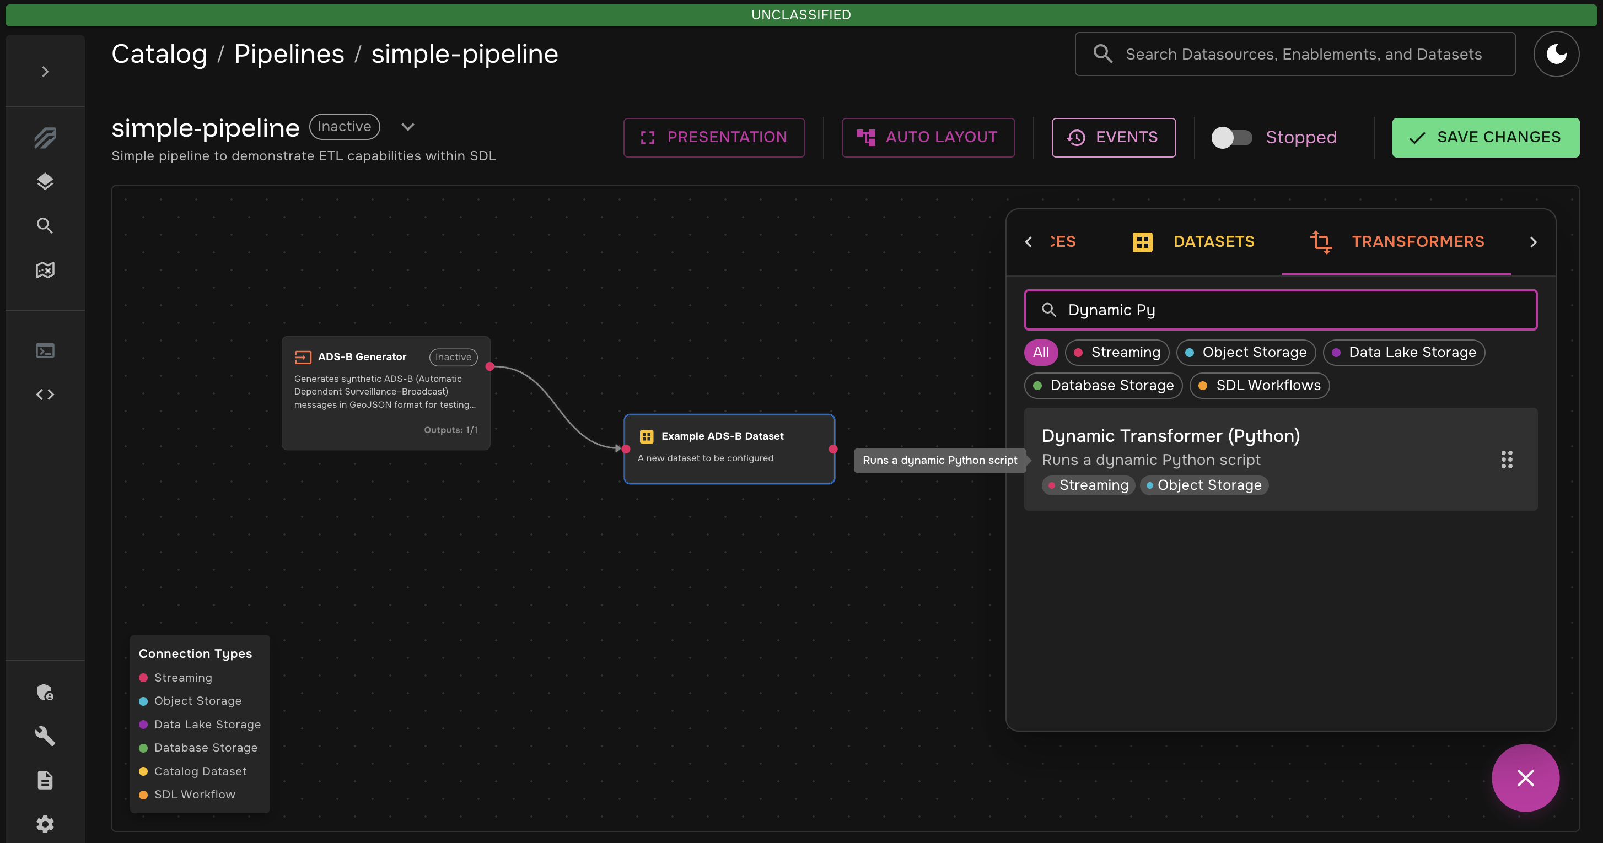Switch to the TRANSFORMERS tab

[x=1396, y=242]
